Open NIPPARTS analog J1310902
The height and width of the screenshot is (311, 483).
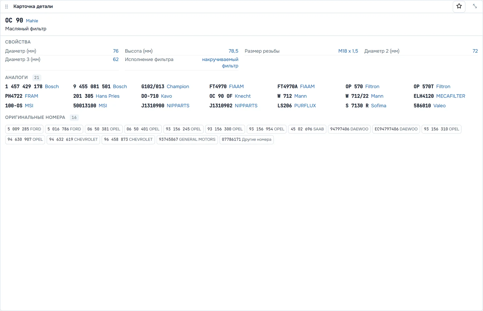point(233,106)
